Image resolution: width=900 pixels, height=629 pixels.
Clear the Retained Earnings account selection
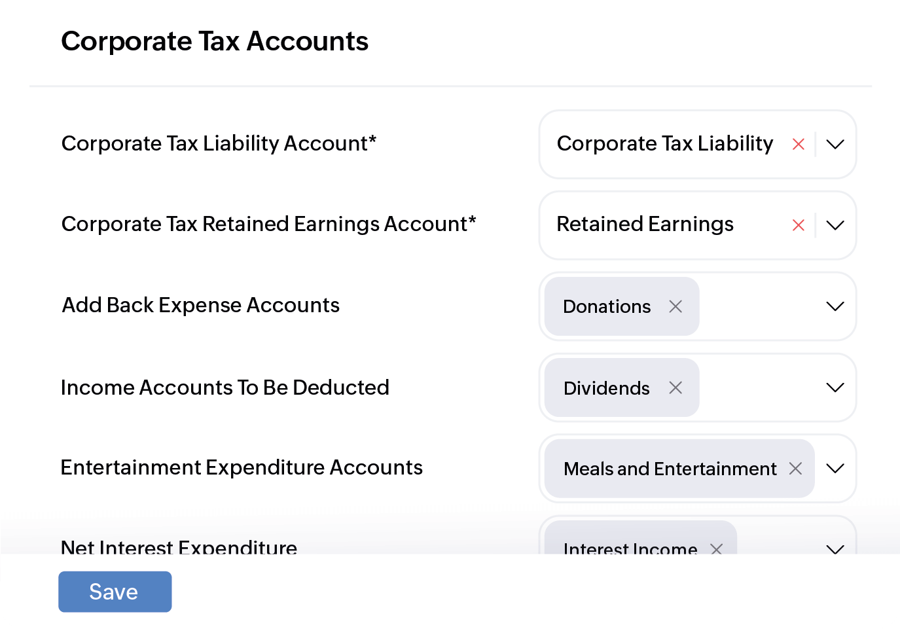pyautogui.click(x=799, y=225)
